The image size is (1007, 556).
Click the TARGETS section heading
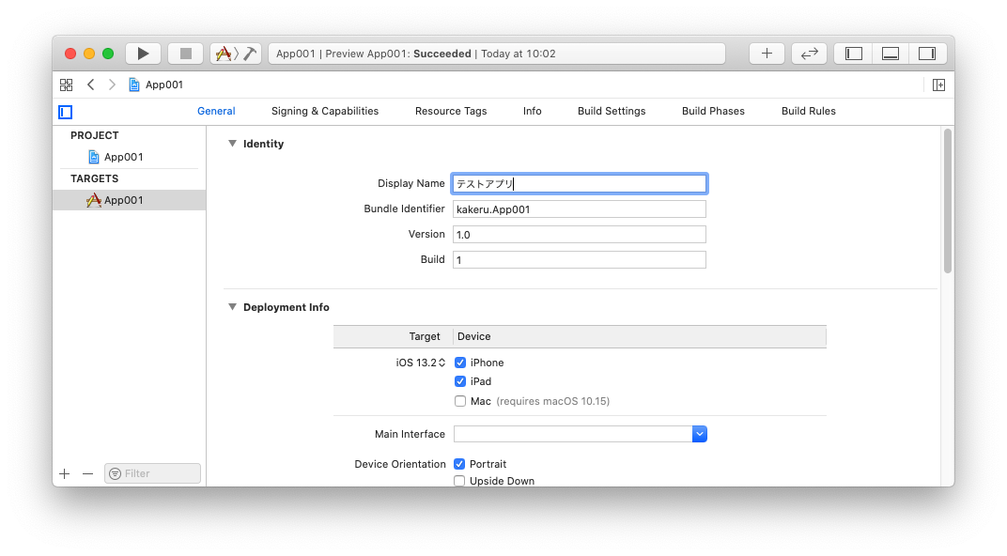pyautogui.click(x=94, y=178)
